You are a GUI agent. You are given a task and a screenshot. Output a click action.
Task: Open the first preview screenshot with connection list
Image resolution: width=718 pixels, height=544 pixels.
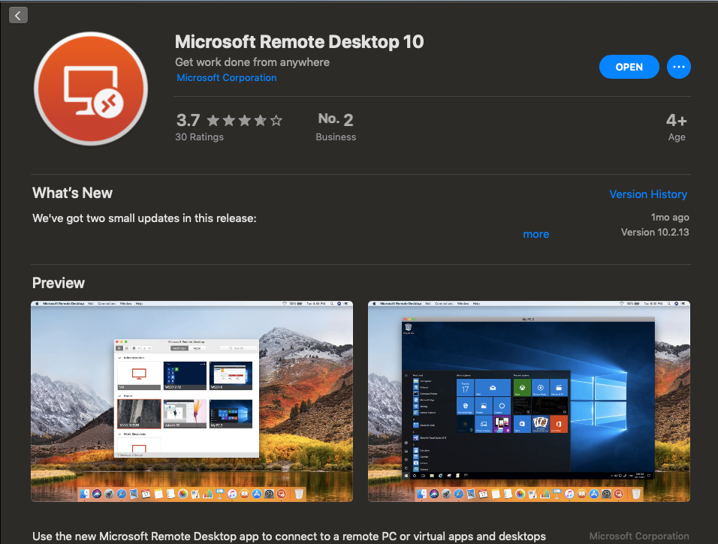point(192,401)
